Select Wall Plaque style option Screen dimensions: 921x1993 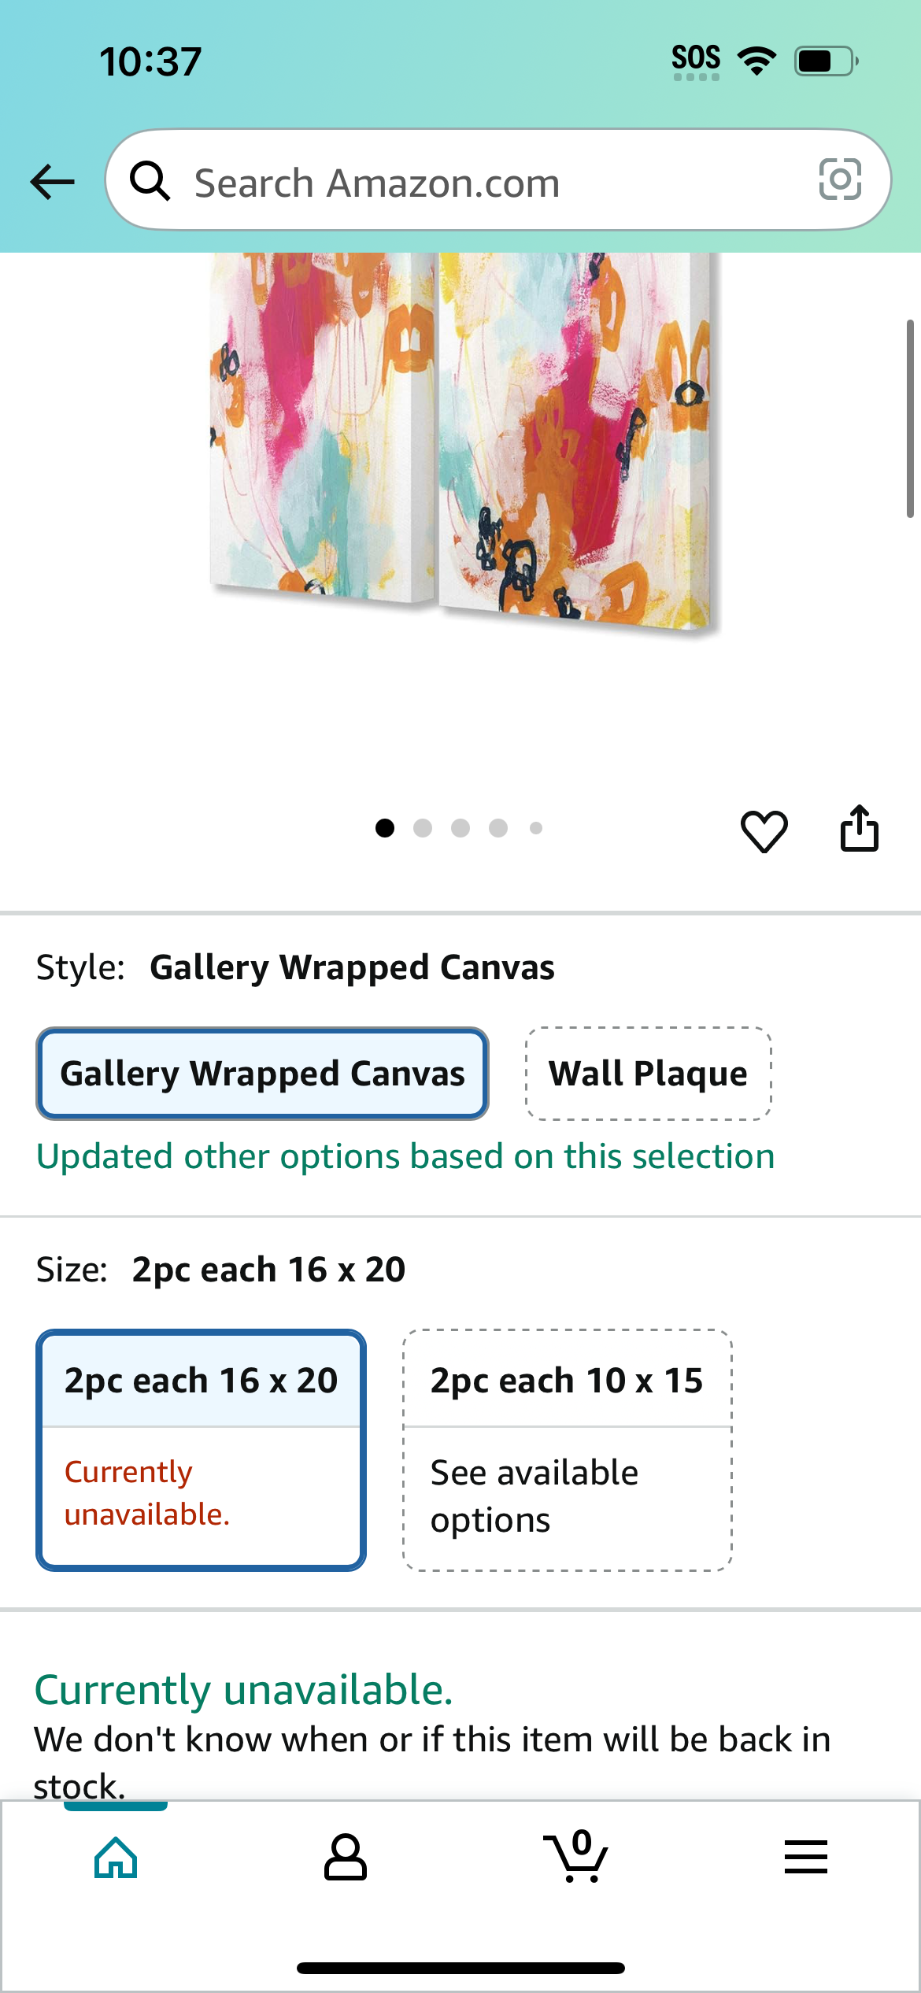pos(649,1074)
